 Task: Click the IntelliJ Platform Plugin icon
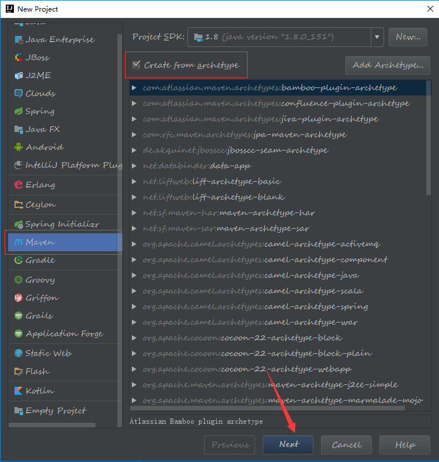[x=19, y=165]
